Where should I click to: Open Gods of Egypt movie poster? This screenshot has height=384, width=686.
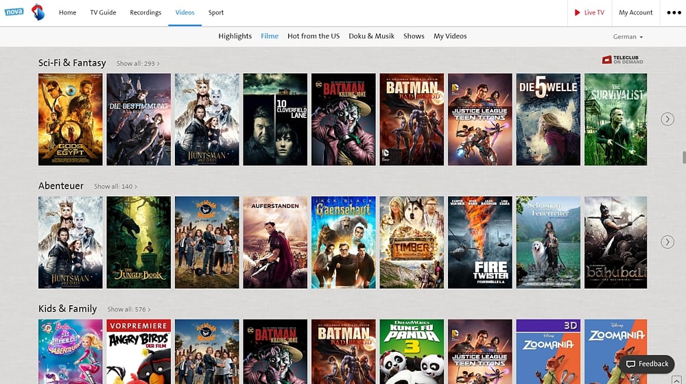(71, 119)
